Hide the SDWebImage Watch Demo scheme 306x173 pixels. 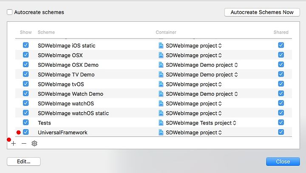point(26,94)
